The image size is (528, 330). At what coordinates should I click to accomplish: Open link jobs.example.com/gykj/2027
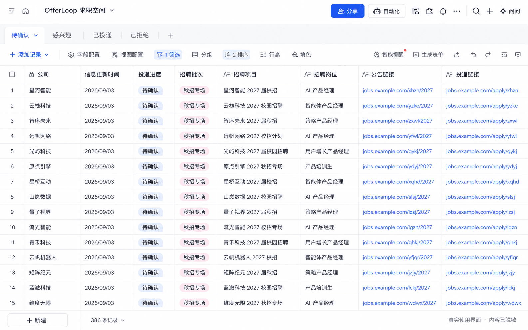(x=397, y=151)
